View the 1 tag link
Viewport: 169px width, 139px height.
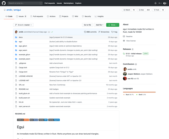coord(114,32)
